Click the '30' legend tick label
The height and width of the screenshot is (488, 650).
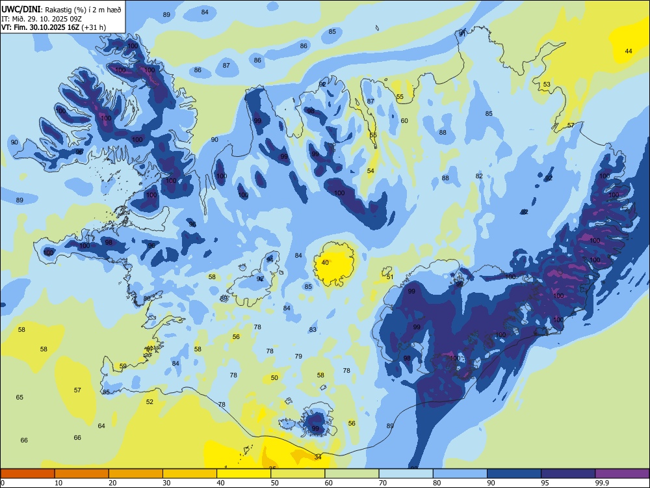166,483
